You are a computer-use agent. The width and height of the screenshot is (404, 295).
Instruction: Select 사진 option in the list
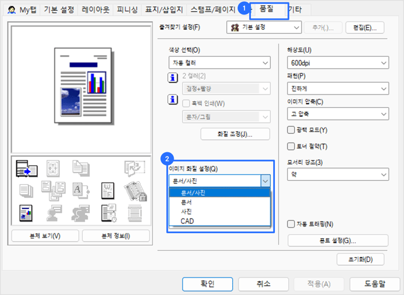point(219,212)
